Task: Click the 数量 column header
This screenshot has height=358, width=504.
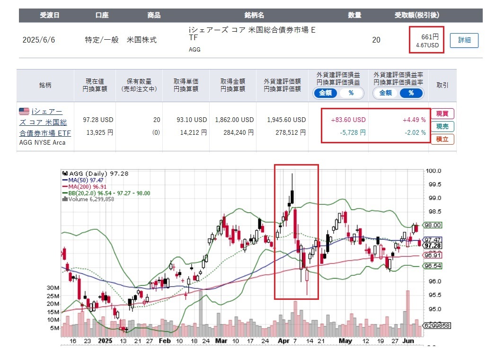Action: tap(354, 15)
